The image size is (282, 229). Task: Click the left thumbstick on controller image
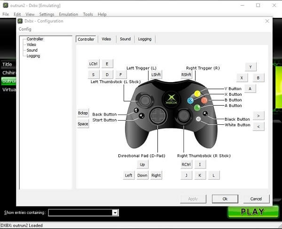[145, 100]
